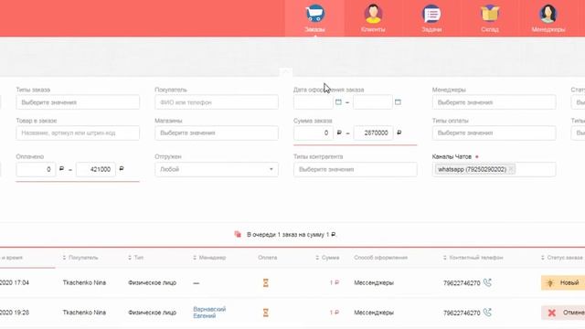This screenshot has width=585, height=329.
Task: Click hourglass payment icon for 19:28 order
Action: (x=266, y=313)
